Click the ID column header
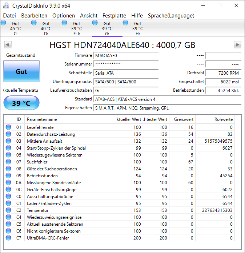Viewport: 245px width, 253px height. click(19, 119)
